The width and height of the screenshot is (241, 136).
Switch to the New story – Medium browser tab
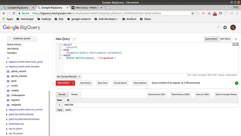click(87, 7)
